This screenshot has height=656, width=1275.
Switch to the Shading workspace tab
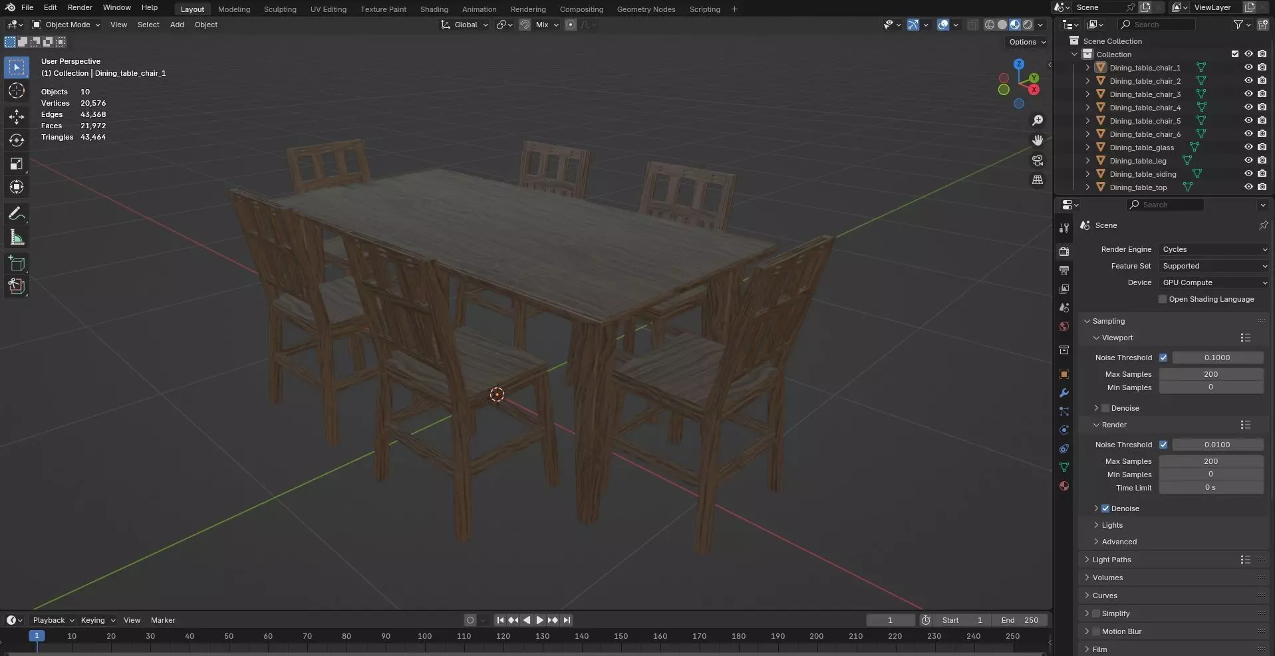pyautogui.click(x=434, y=9)
